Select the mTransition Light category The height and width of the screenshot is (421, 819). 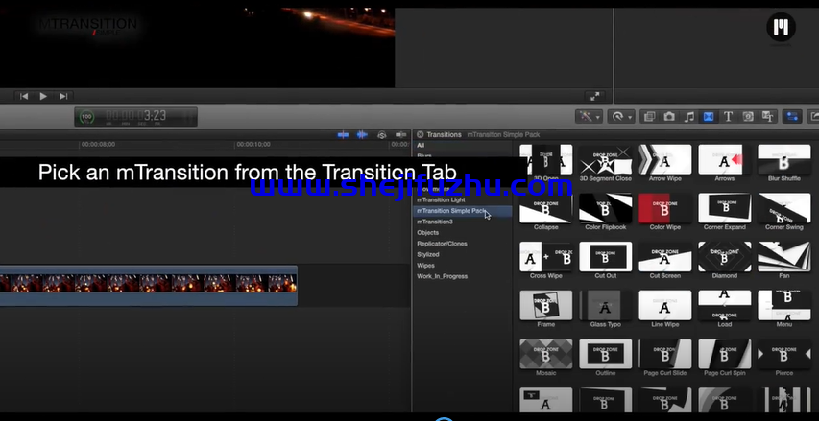pos(441,199)
